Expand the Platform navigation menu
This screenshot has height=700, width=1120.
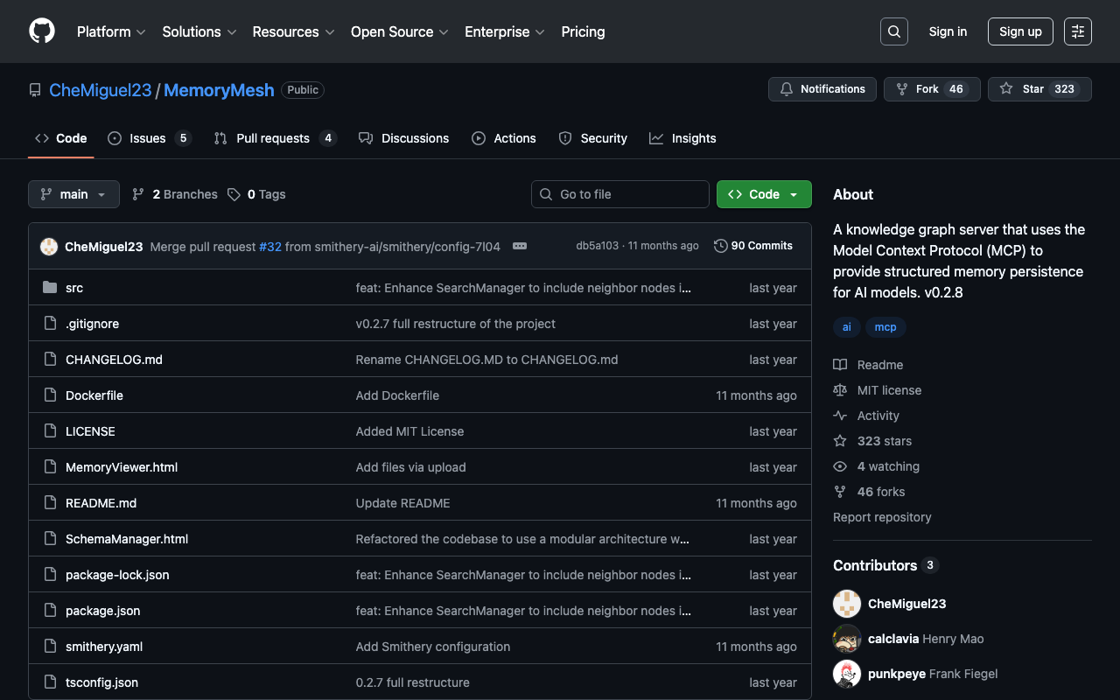tap(111, 31)
